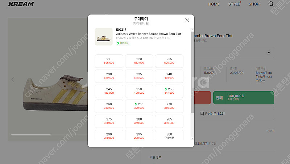The height and width of the screenshot is (164, 290).
Task: Open the STYLE menu
Action: point(234,4)
